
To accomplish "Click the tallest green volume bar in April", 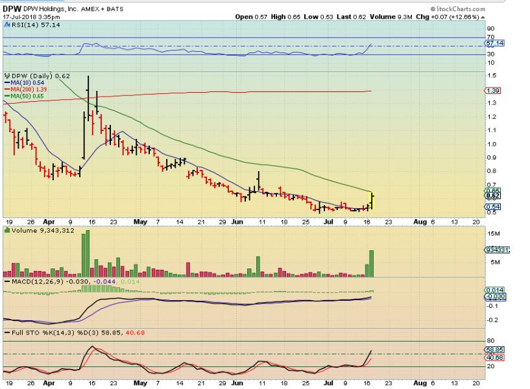I will click(88, 253).
